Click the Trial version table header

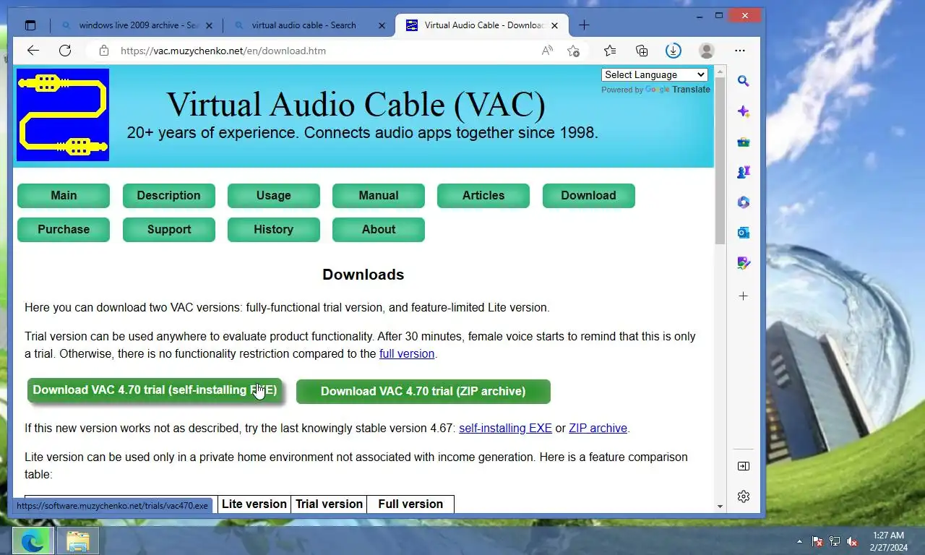pyautogui.click(x=329, y=504)
